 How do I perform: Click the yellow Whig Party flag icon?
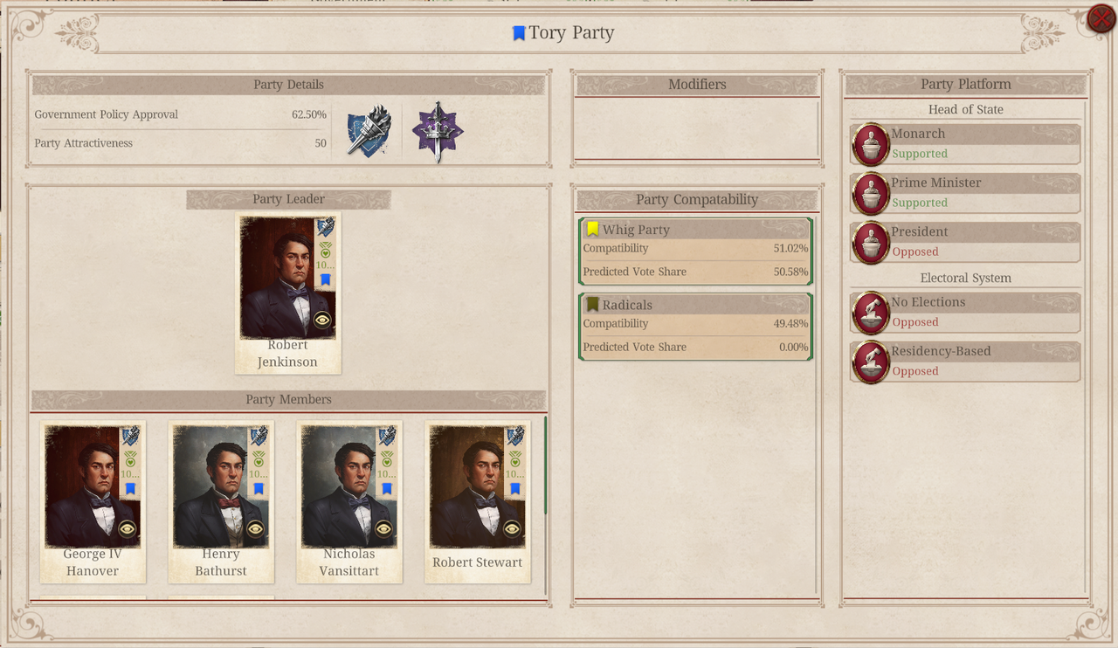point(593,230)
